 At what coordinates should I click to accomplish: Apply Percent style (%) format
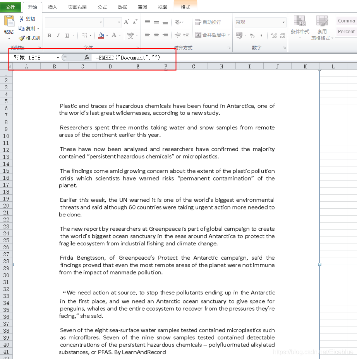(x=252, y=35)
